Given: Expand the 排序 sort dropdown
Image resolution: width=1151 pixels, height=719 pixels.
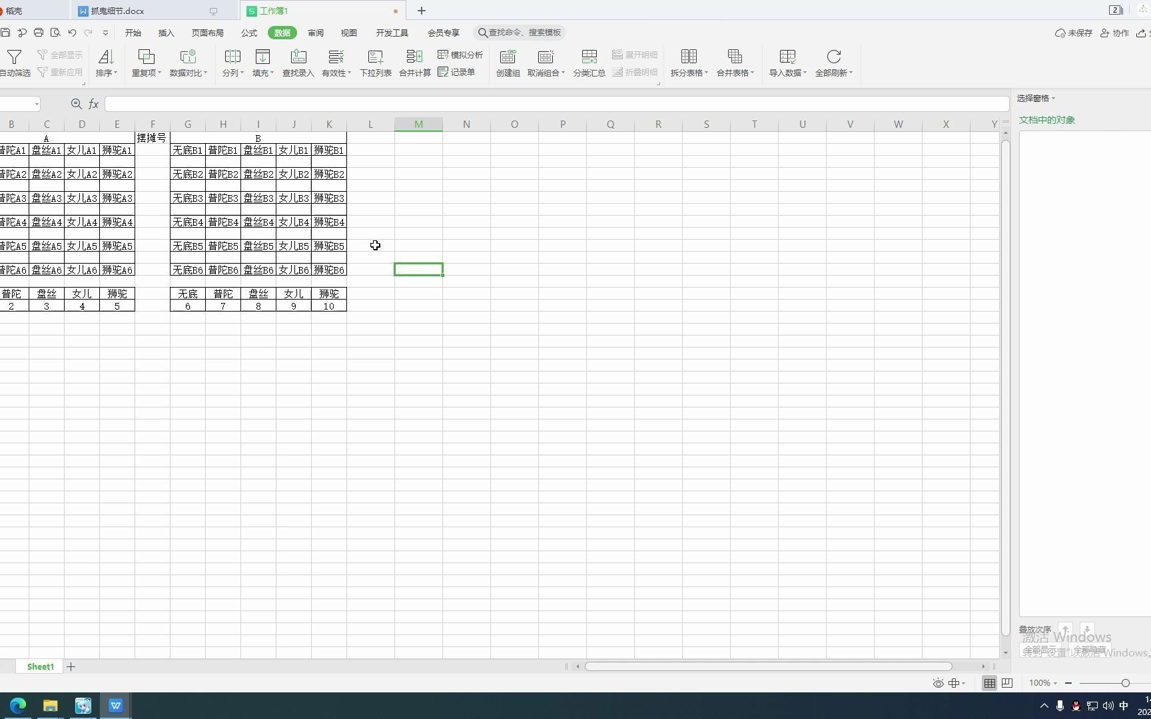Looking at the screenshot, I should tap(106, 73).
